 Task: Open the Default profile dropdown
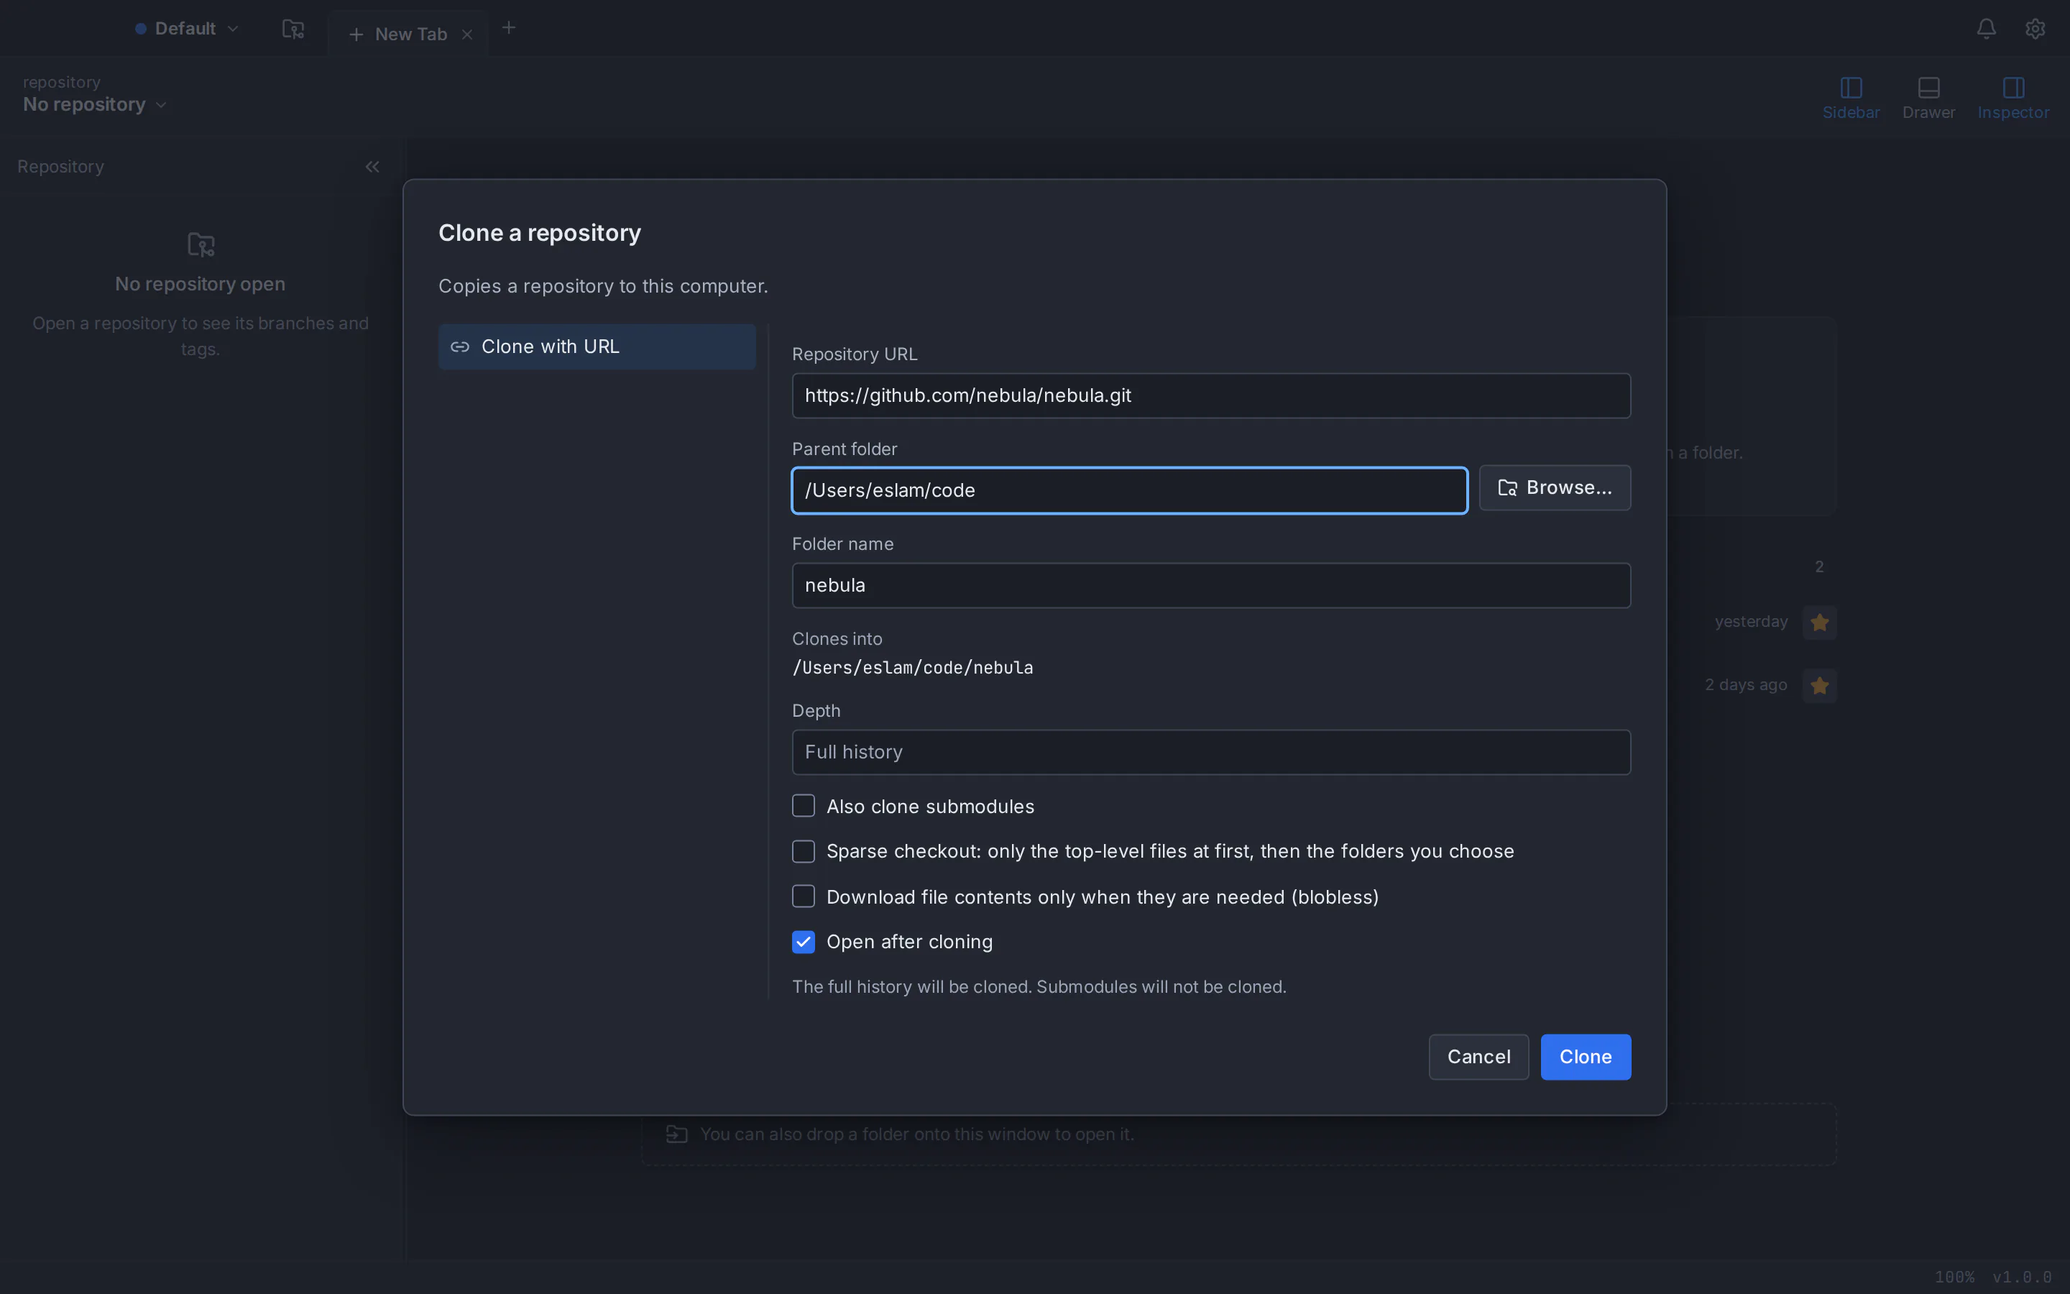pos(186,28)
